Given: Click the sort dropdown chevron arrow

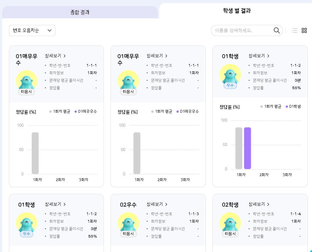Looking at the screenshot, I should (x=50, y=30).
